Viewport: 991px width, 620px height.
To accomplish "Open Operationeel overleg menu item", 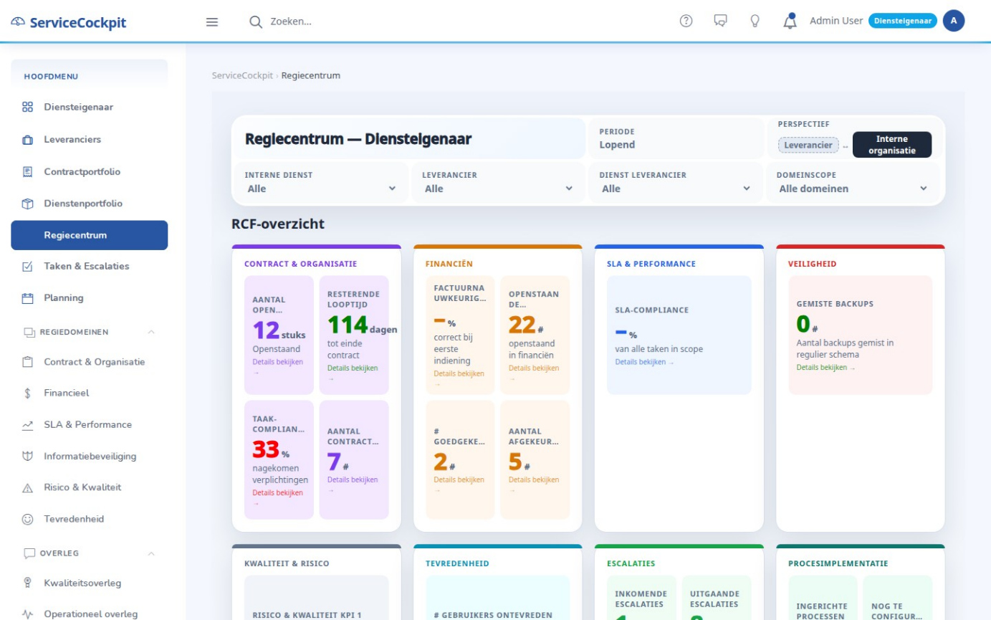I will click(x=90, y=614).
